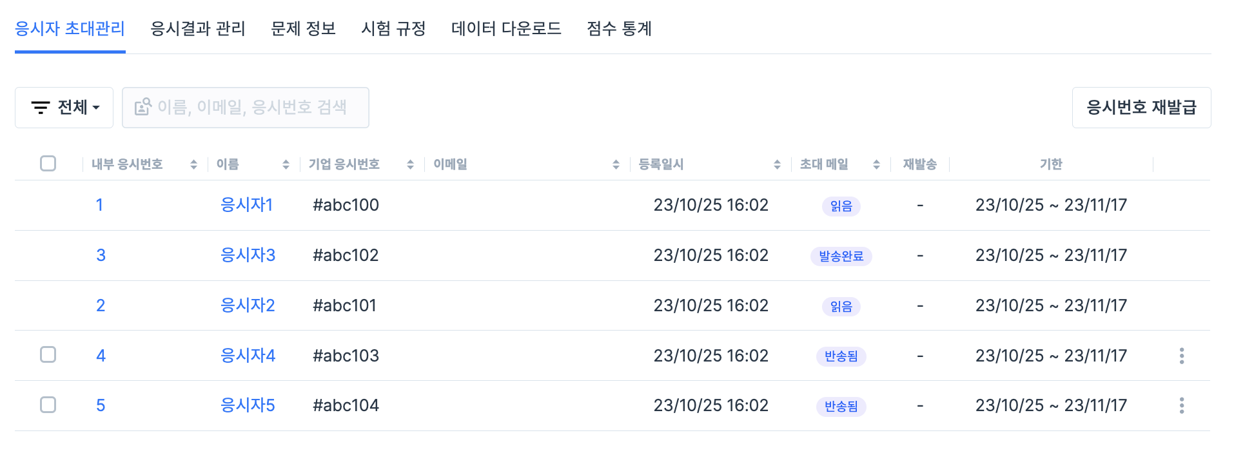This screenshot has width=1254, height=473.
Task: Sort by 내부 응시번호 column arrows
Action: (x=193, y=165)
